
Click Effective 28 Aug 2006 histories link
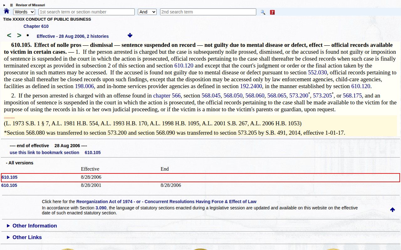point(73,36)
